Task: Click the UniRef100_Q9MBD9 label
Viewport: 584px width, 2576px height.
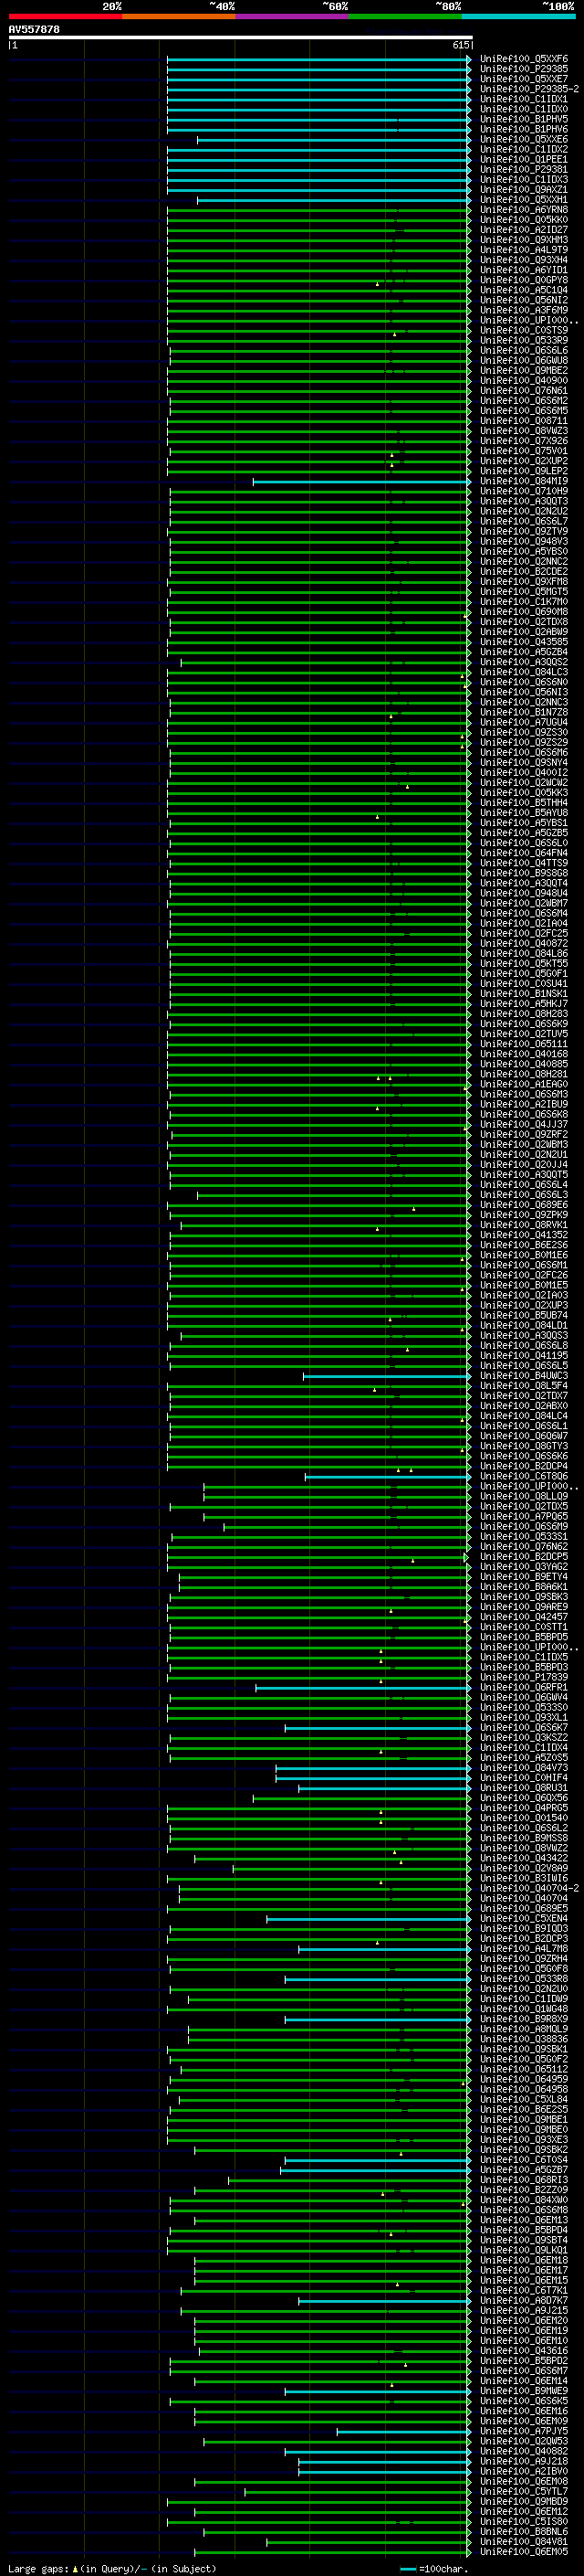Action: 524,2502
